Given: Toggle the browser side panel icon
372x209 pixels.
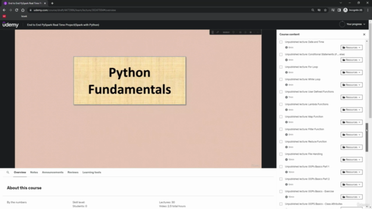Looking at the screenshot, I should 339,10.
